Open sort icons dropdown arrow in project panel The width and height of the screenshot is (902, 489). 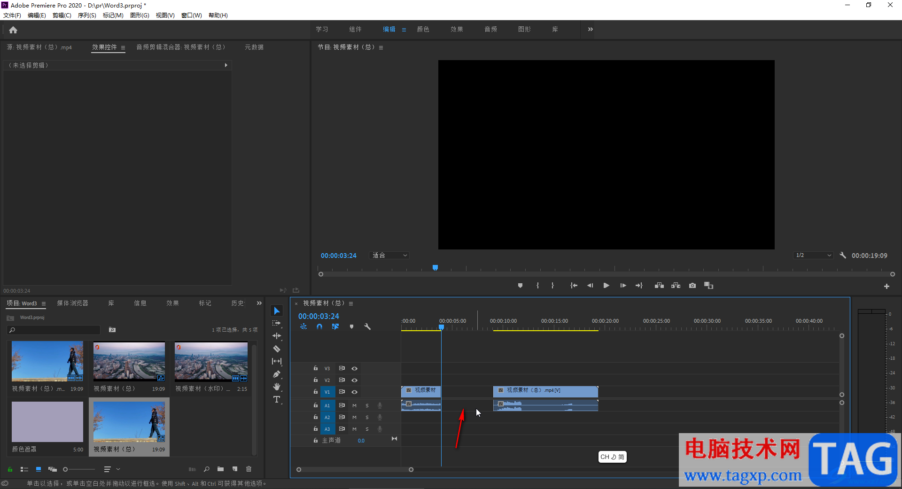pos(118,469)
